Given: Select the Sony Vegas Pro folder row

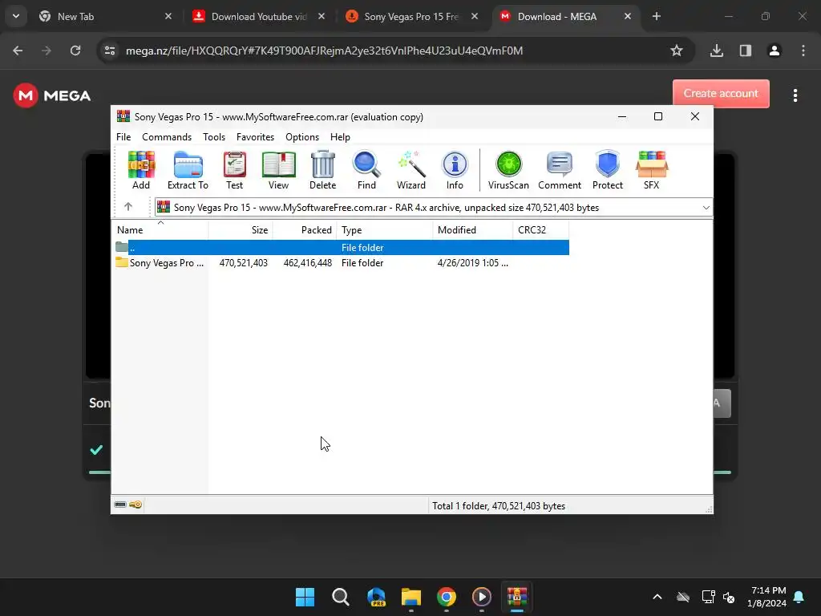Looking at the screenshot, I should pos(342,263).
